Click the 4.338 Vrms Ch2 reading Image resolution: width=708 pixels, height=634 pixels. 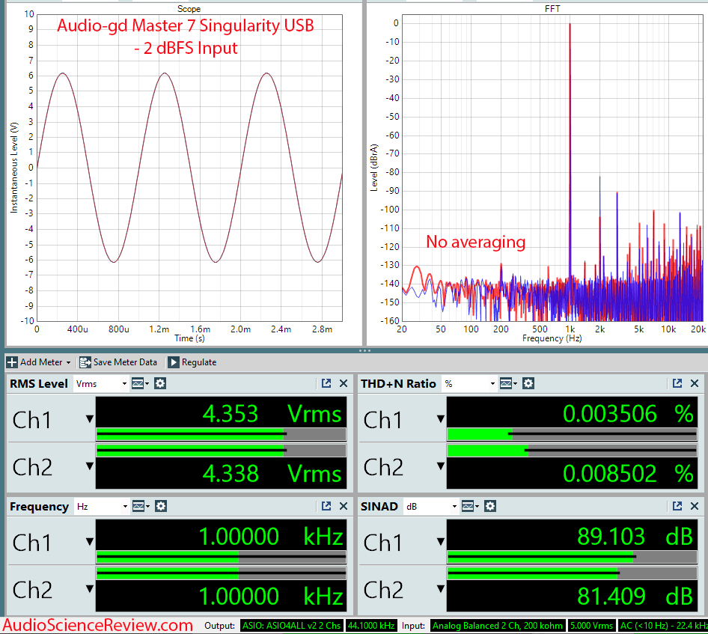tap(272, 474)
